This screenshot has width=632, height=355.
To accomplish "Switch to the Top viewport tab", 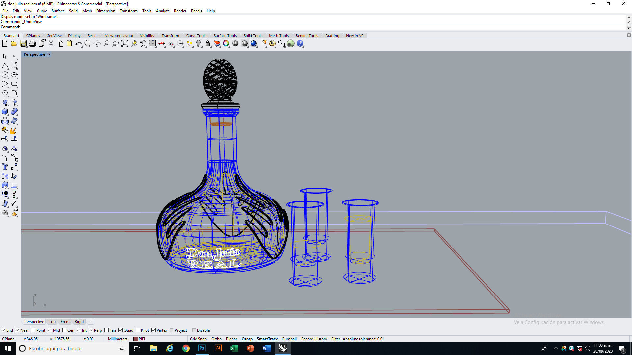I will (x=52, y=322).
